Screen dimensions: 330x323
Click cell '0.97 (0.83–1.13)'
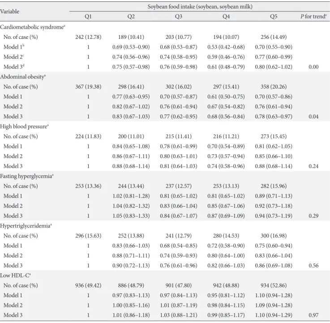[131, 295]
